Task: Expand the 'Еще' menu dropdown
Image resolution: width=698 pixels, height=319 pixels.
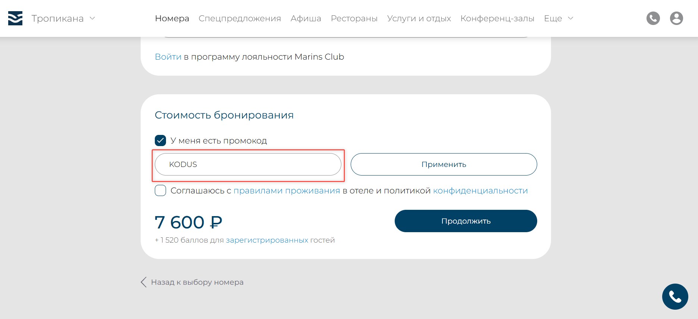Action: tap(558, 18)
